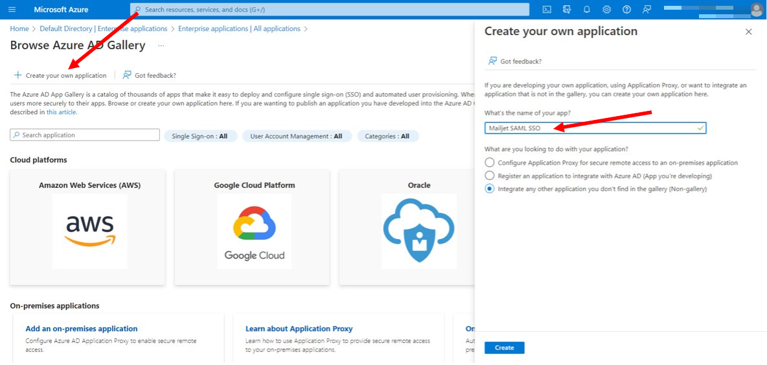Screen dimensions: 767x365
Task: Click the Create button
Action: pyautogui.click(x=505, y=348)
